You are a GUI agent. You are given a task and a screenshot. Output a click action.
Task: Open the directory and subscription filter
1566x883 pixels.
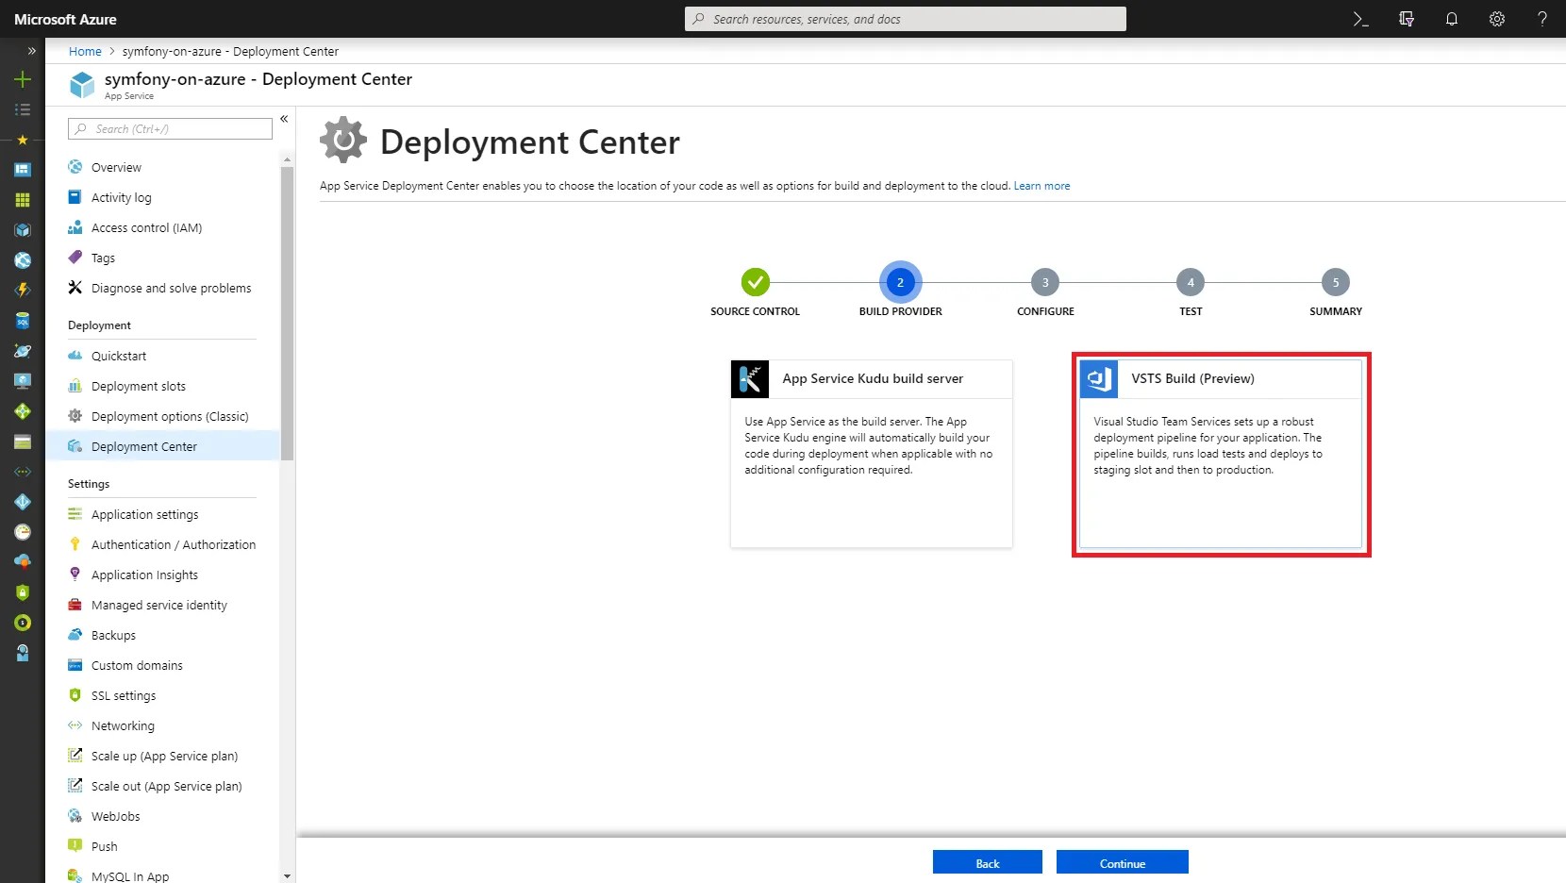click(1406, 19)
